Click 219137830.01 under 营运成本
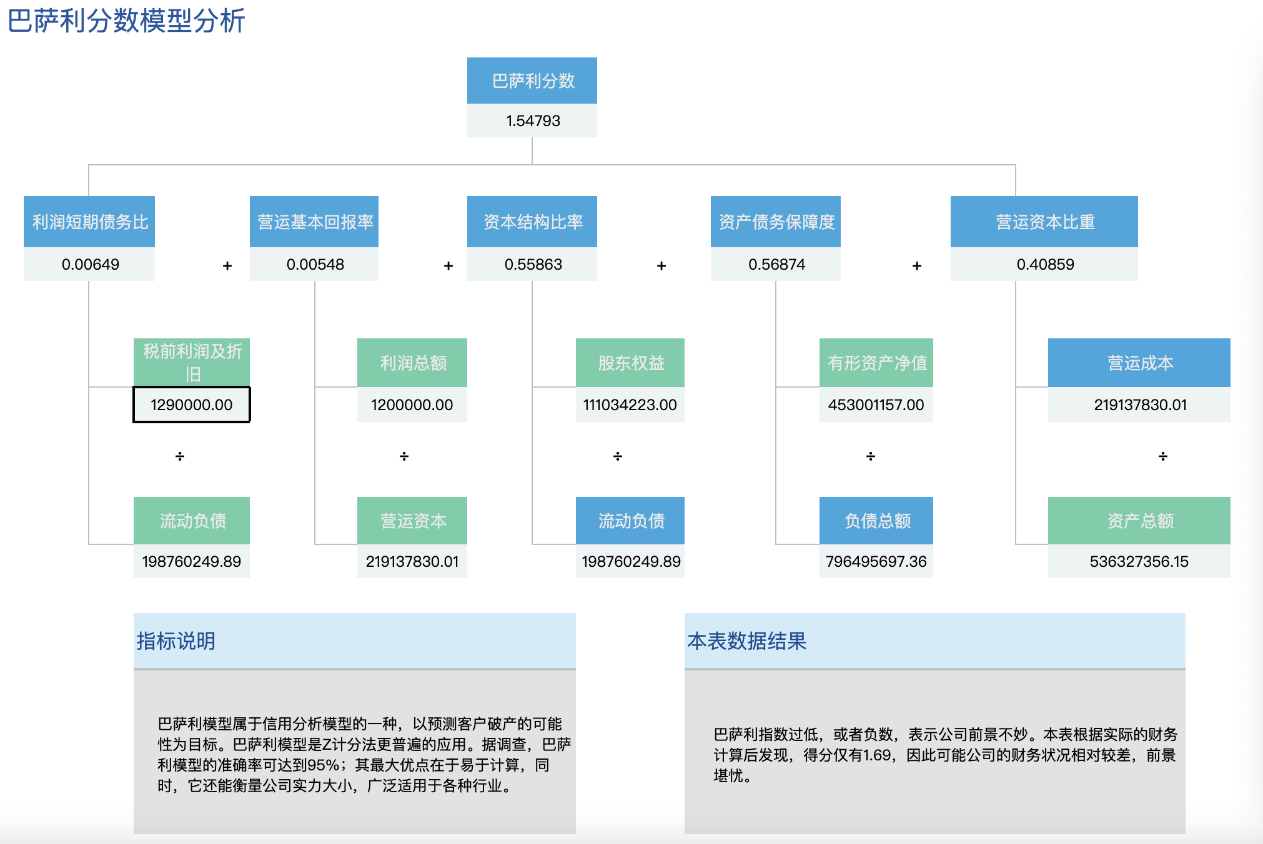The width and height of the screenshot is (1263, 844). coord(1139,405)
